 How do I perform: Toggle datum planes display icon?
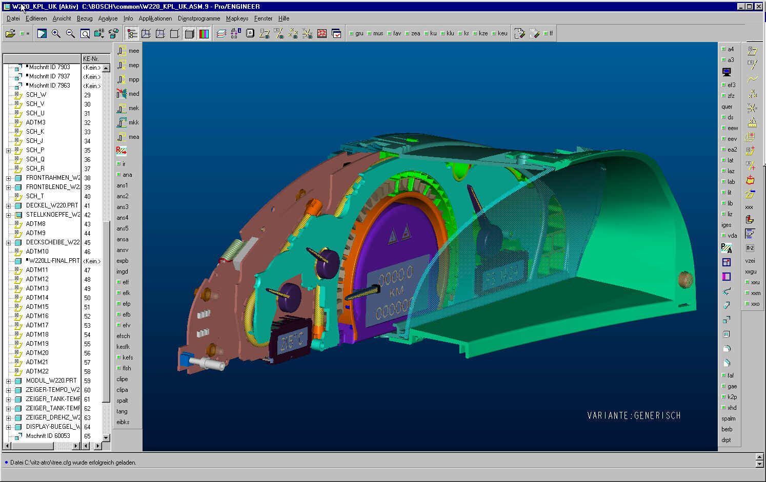(x=265, y=34)
